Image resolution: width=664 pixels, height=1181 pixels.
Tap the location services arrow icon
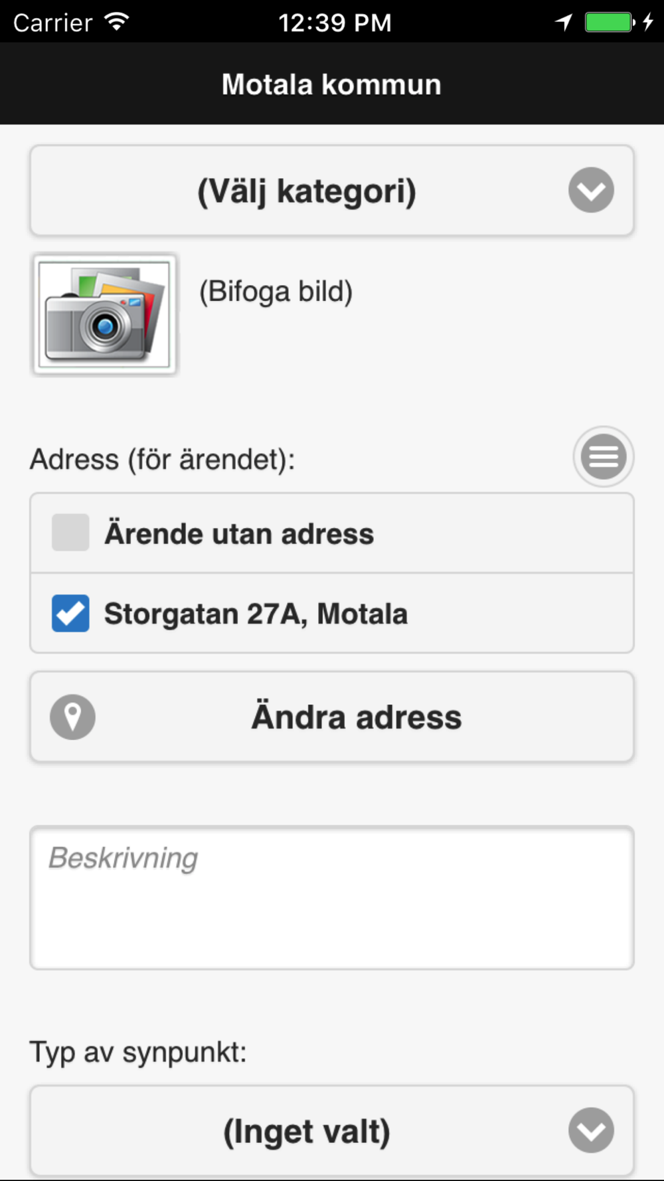click(564, 23)
